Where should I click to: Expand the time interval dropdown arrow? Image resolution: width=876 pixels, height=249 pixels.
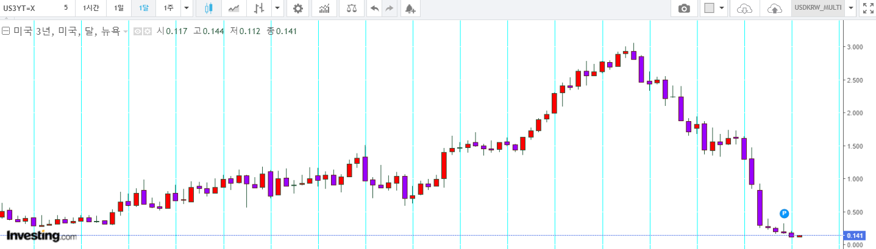(186, 9)
